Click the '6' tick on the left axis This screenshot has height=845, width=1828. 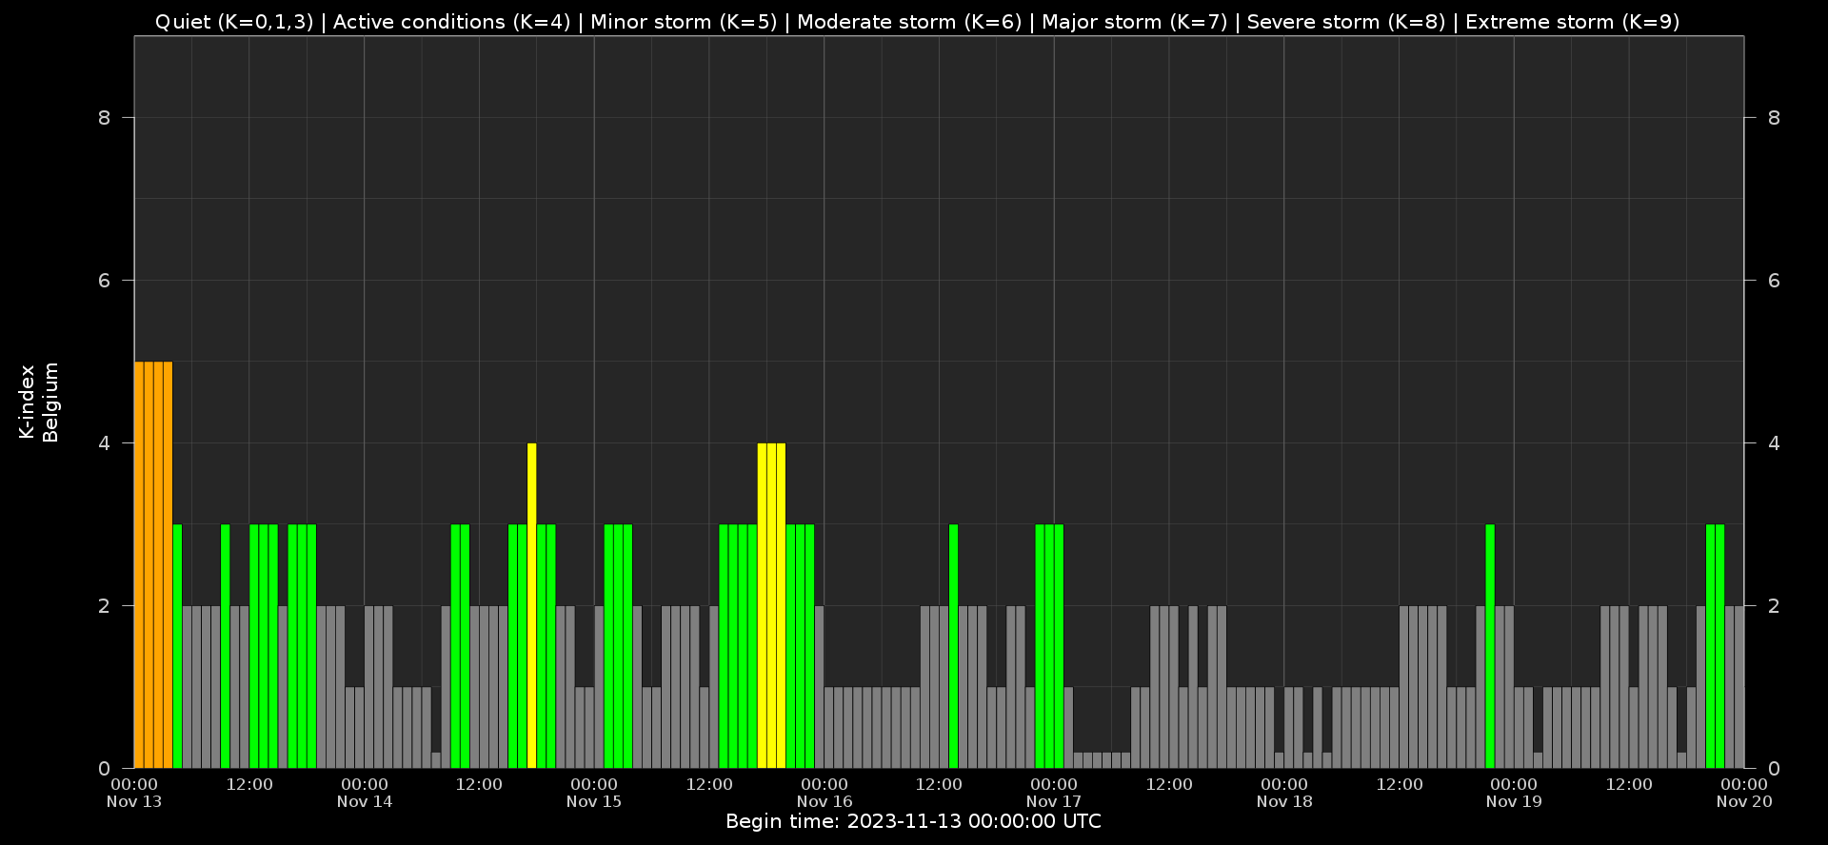[105, 281]
